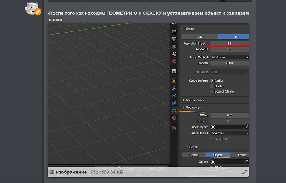
Task: Open the Material properties sphere icon
Action: [174, 118]
